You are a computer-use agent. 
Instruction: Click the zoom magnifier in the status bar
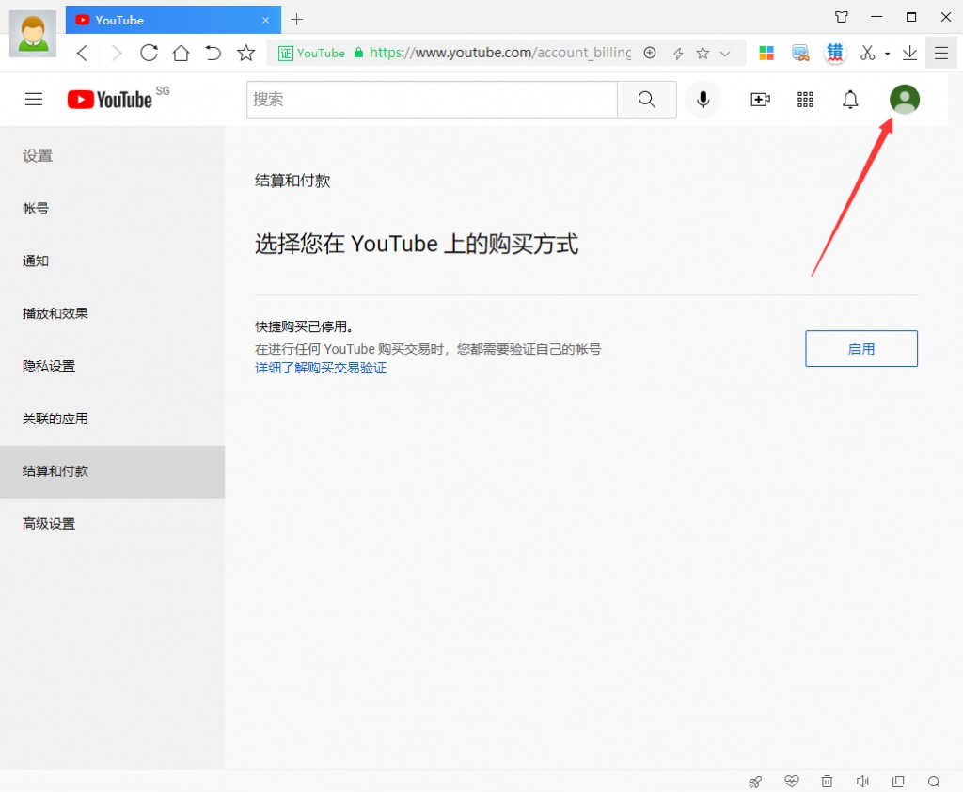pos(934,782)
